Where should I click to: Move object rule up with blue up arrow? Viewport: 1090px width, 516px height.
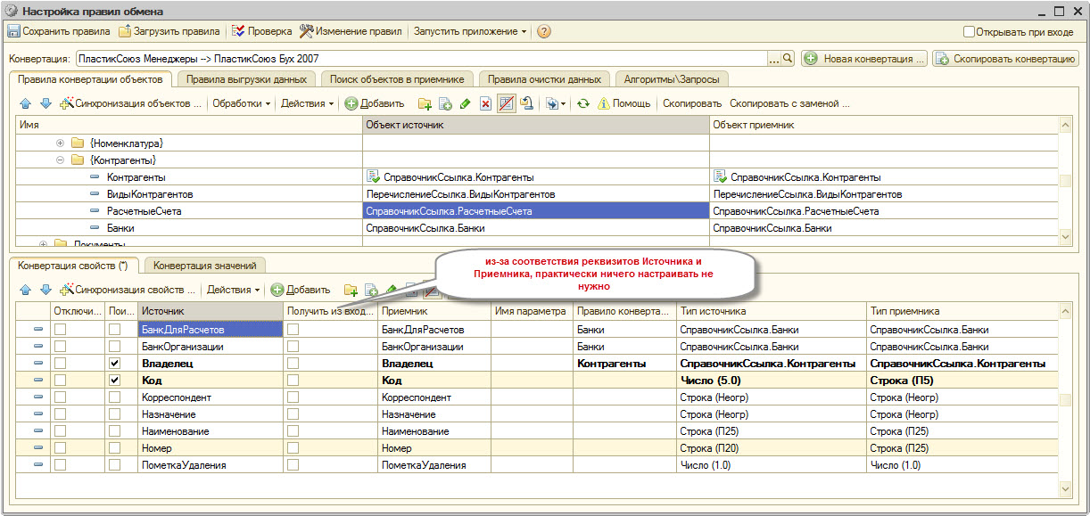25,103
